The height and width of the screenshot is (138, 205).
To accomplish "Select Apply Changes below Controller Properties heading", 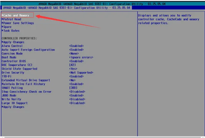I will click(x=13, y=42).
